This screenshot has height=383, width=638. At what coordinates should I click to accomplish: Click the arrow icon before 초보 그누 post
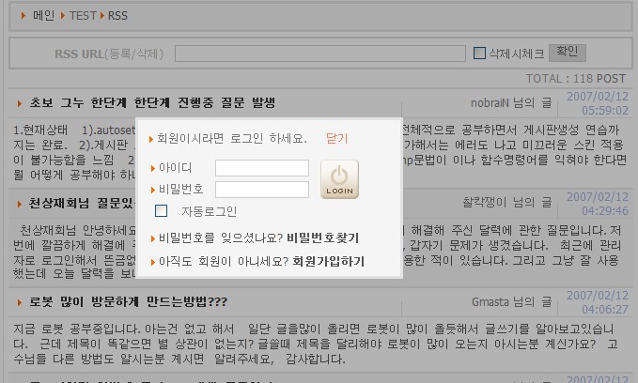click(x=20, y=103)
